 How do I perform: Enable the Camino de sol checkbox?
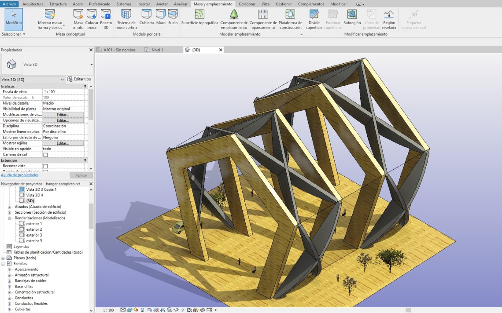45,155
